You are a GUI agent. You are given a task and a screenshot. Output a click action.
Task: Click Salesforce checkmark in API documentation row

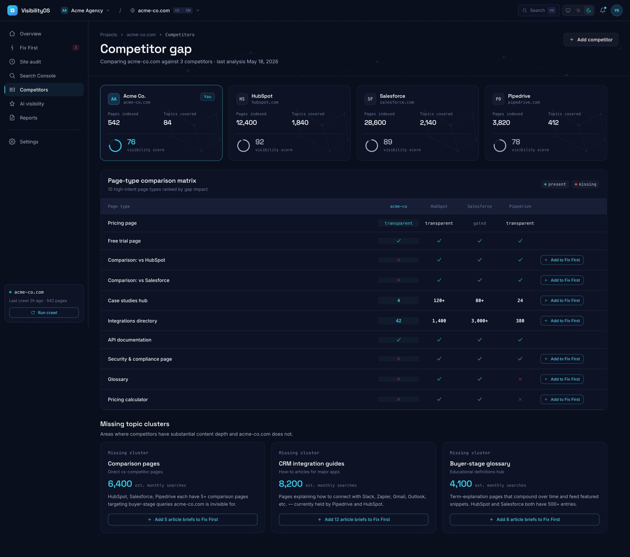click(x=479, y=340)
